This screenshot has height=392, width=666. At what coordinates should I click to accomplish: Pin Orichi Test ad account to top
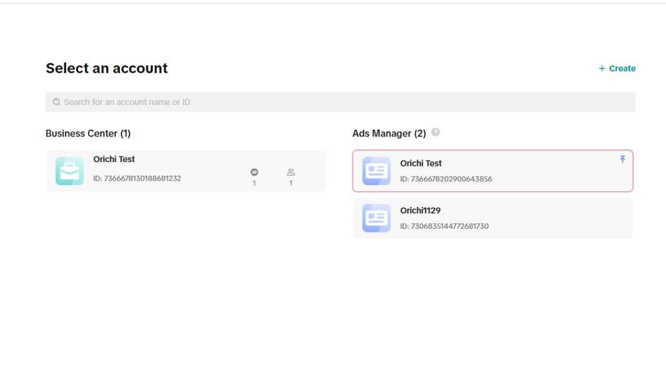(x=622, y=159)
